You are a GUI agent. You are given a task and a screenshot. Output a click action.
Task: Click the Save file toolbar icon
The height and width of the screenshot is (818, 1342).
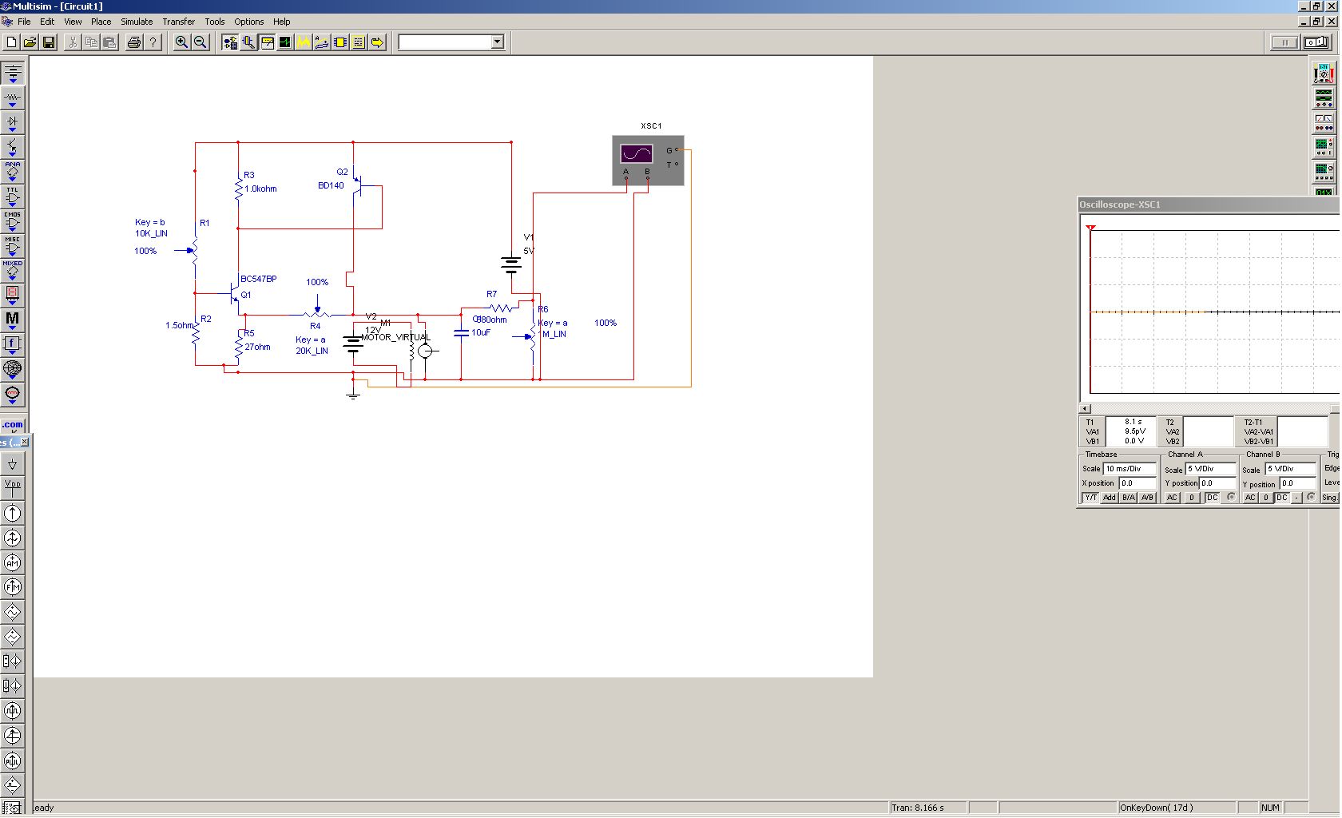(49, 42)
